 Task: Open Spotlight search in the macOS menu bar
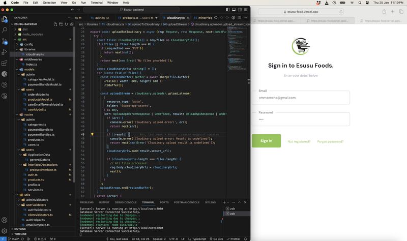tap(360, 3)
